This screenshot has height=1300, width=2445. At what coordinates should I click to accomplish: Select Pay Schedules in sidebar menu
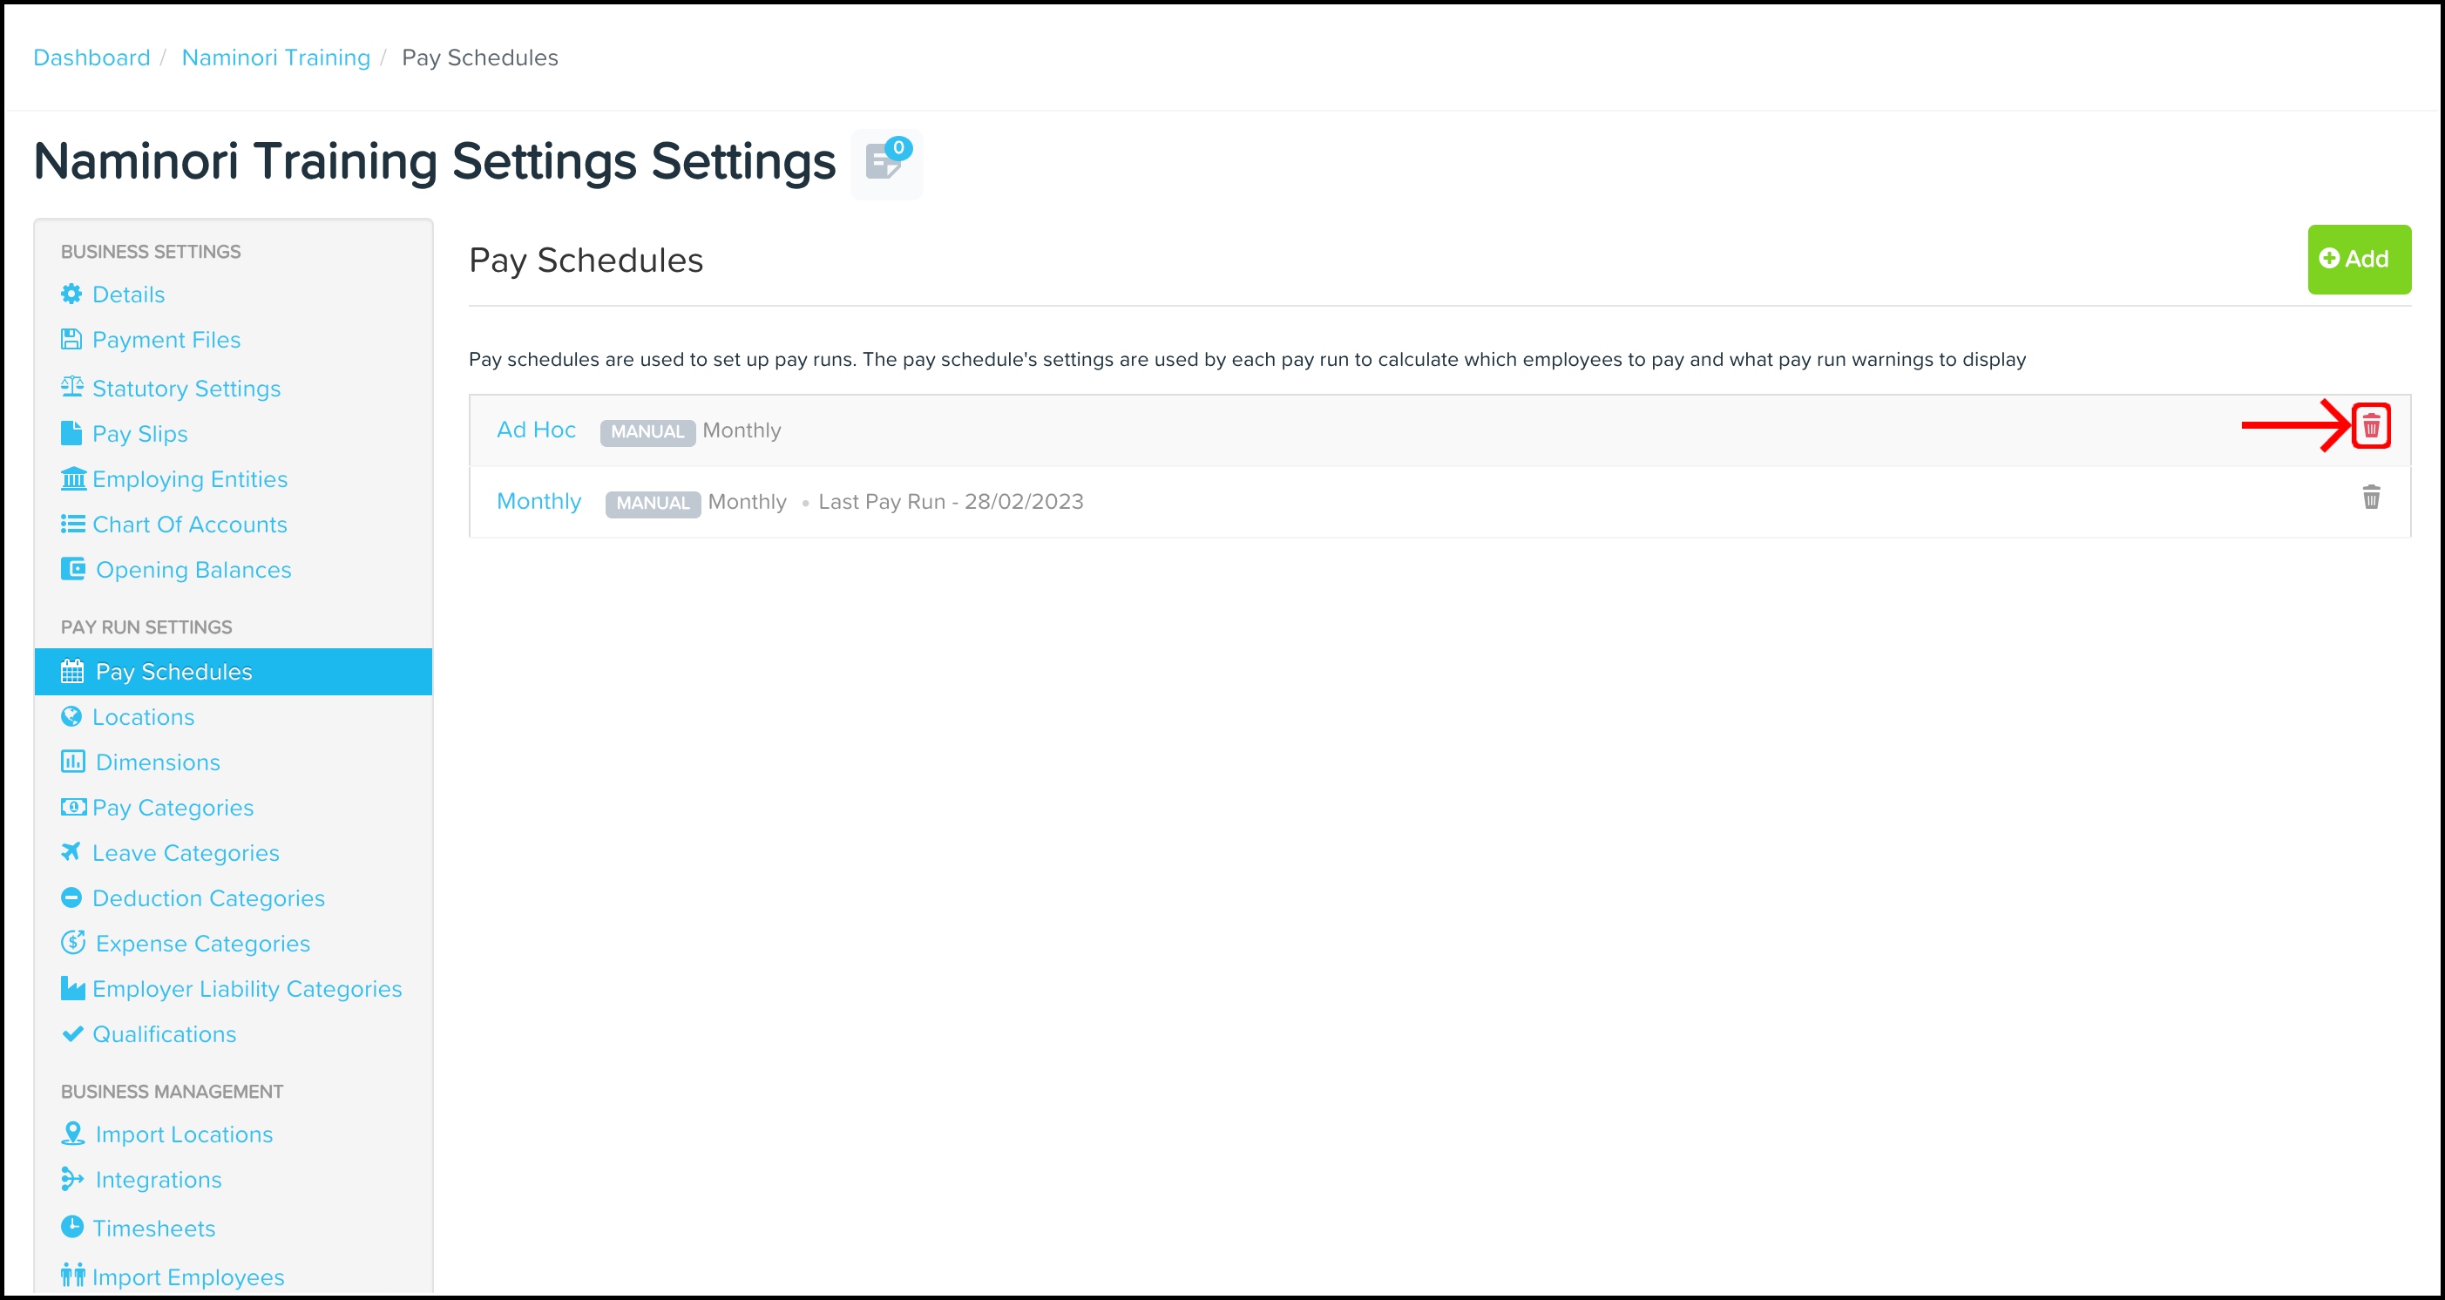(173, 672)
